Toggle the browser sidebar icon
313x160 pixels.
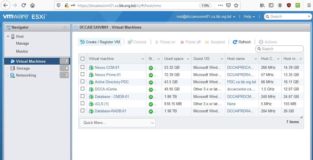pos(271,6)
